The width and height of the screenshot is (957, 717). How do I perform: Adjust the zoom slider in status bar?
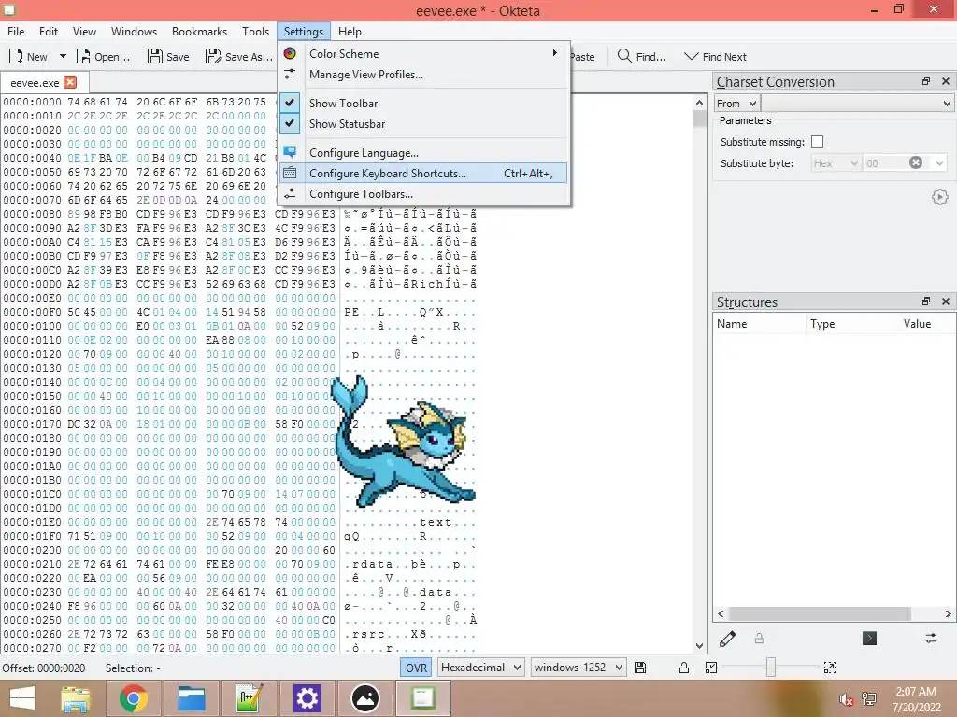point(771,668)
